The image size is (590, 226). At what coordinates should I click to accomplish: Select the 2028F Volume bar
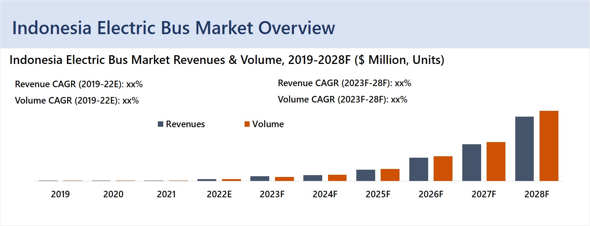549,146
